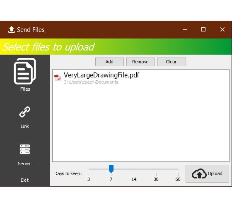
Task: Close the Send Files window
Action: coord(222,29)
